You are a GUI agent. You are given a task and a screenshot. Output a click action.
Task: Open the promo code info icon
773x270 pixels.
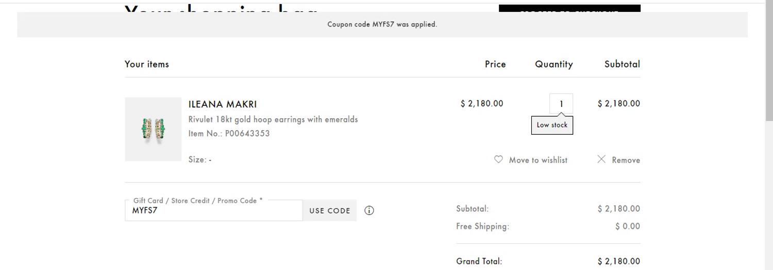[x=369, y=210]
